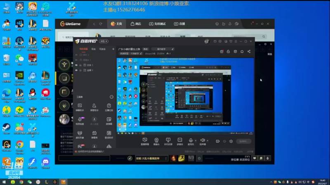Open the Windows Start menu
Screen dimensions: 330x185
(4, 182)
